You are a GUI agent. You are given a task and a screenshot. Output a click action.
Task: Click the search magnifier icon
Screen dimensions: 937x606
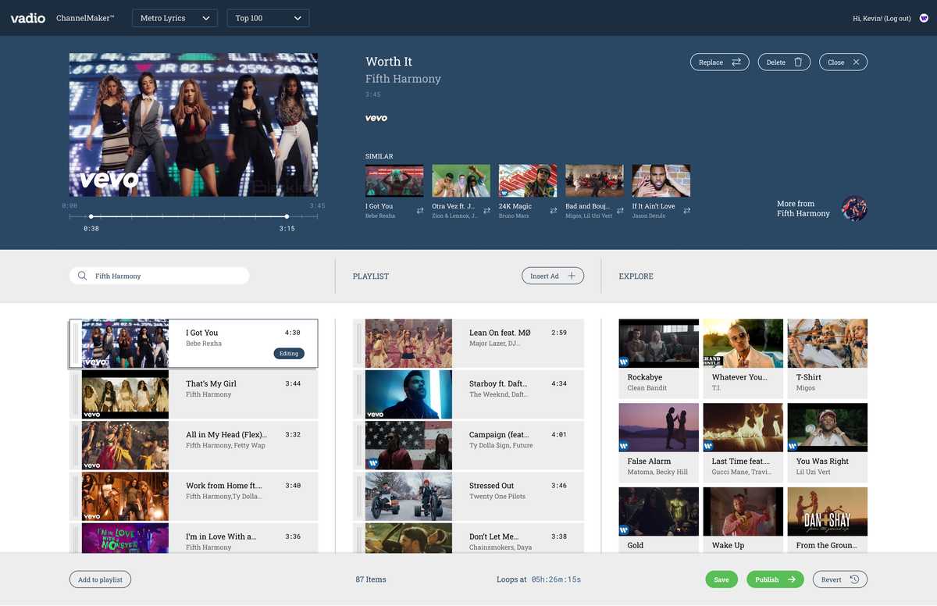tap(82, 276)
